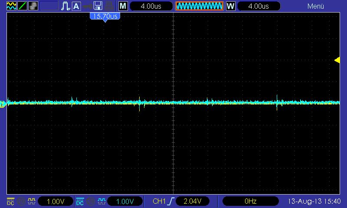Image resolution: width=347 pixels, height=208 pixels.
Task: Toggle channel 1 yellow DC coupling indicator
Action: point(10,201)
